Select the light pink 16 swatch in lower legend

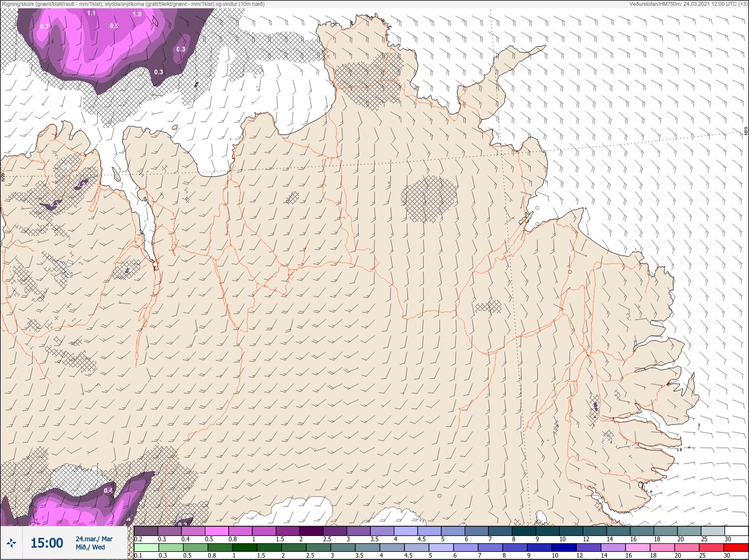[x=638, y=547]
